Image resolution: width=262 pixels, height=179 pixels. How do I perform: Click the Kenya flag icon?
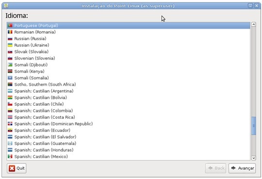click(x=10, y=71)
